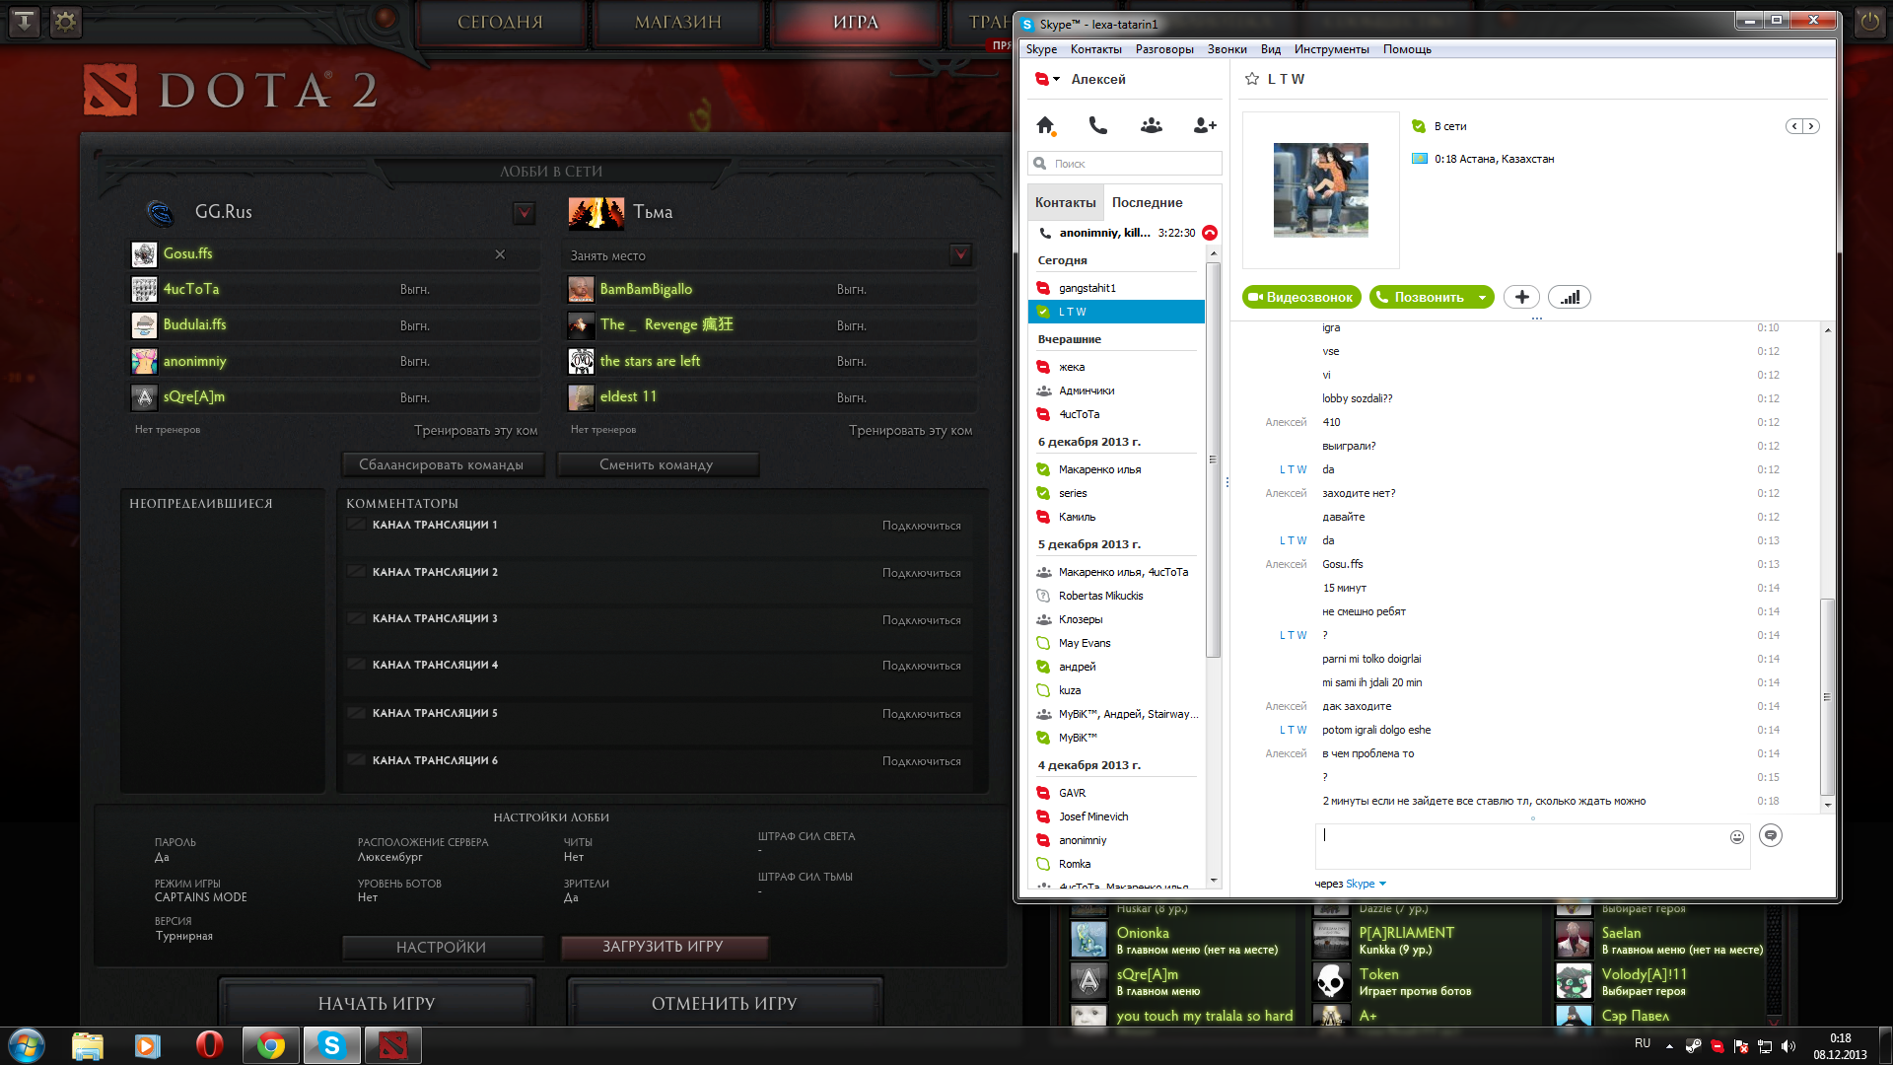Open Dota 2 settings gear icon
This screenshot has height=1065, width=1893.
pyautogui.click(x=65, y=21)
